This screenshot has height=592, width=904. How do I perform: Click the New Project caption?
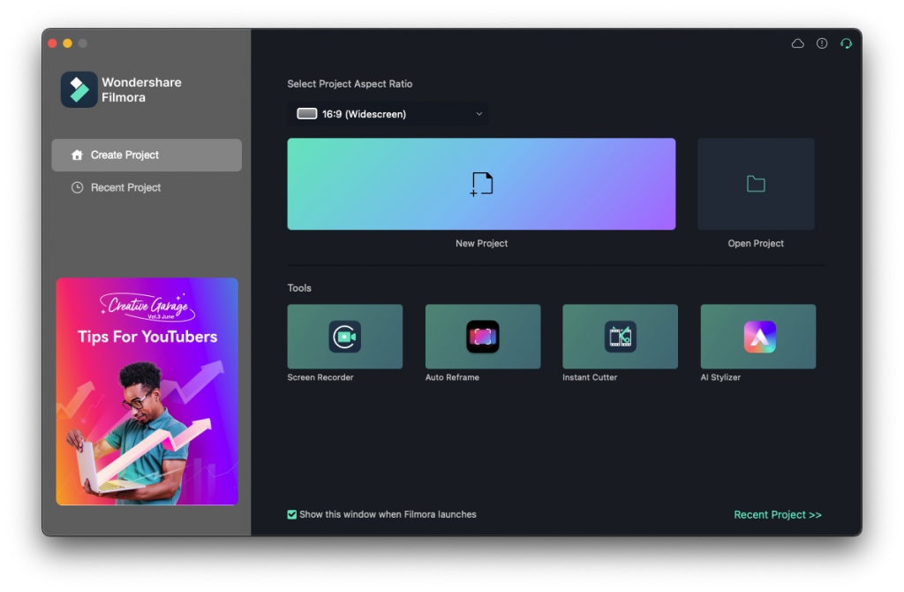tap(481, 244)
